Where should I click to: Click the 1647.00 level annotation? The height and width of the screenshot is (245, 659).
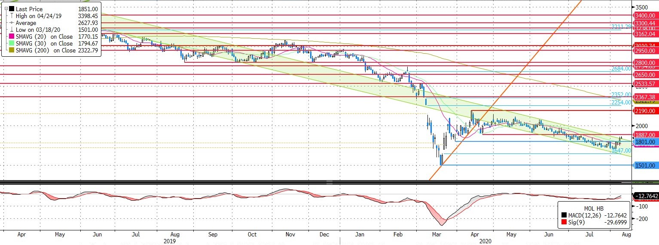tap(621, 150)
